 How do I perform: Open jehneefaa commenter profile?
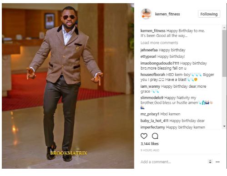(x=149, y=50)
